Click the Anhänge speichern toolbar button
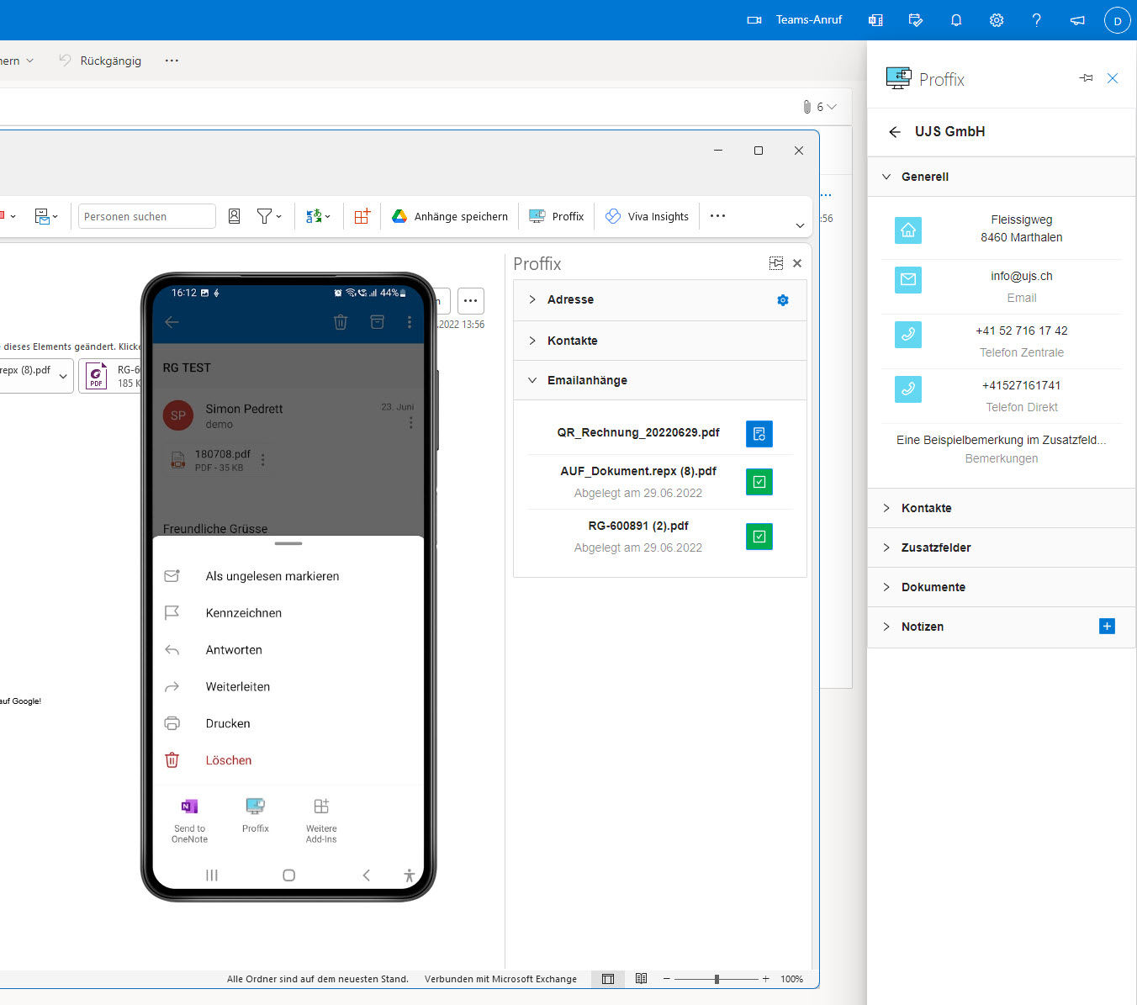1137x1005 pixels. [x=450, y=217]
